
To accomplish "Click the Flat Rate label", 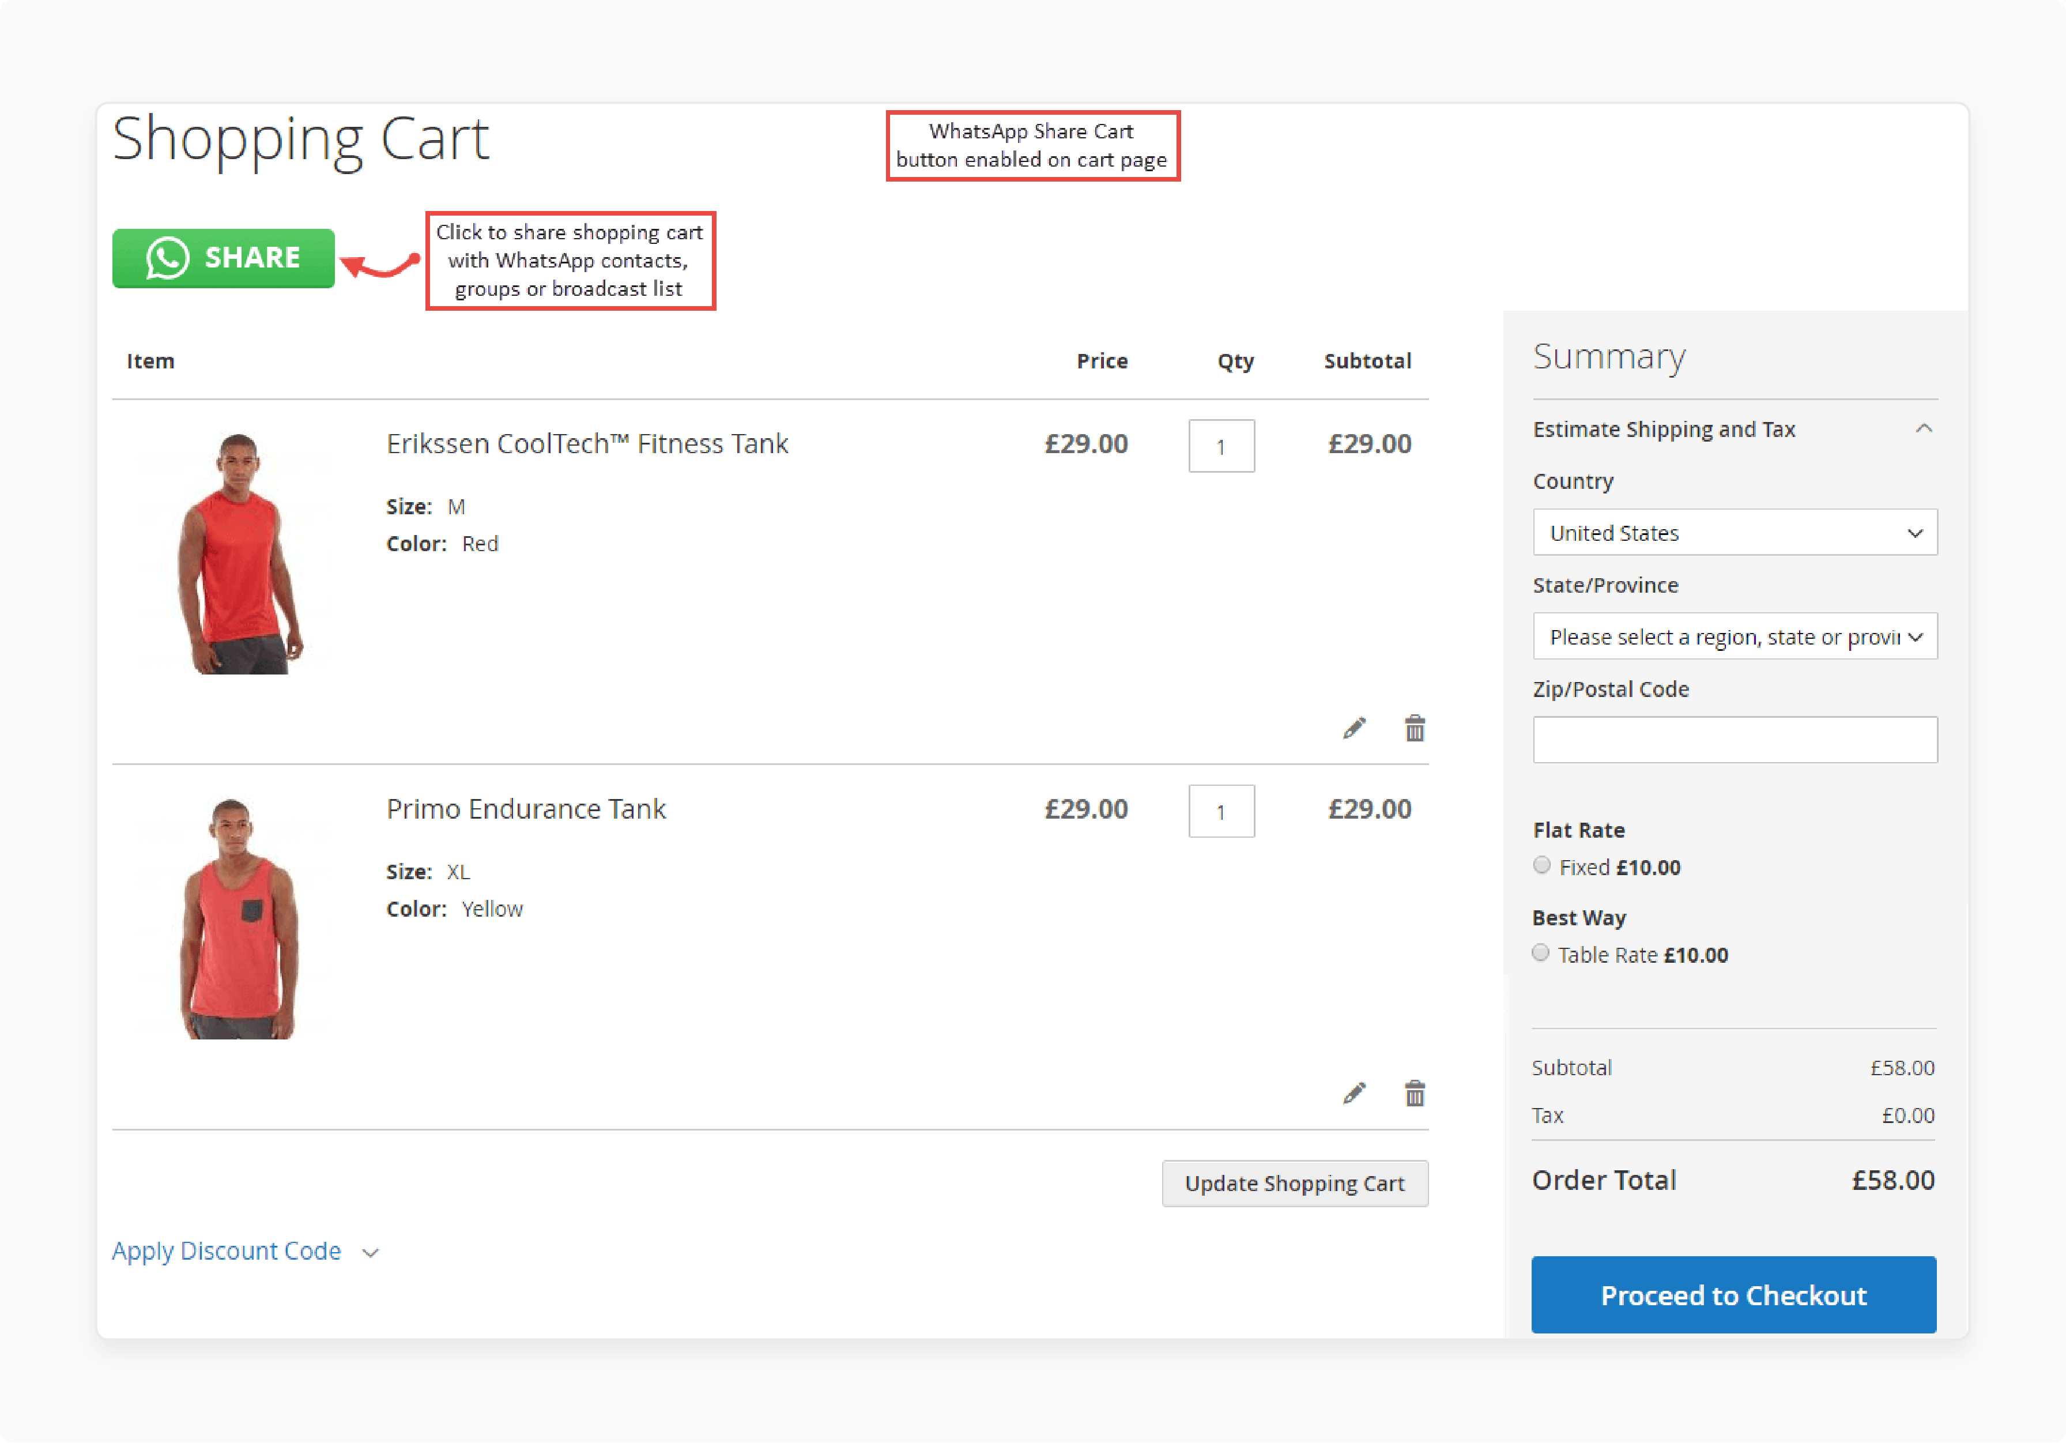I will (x=1579, y=830).
